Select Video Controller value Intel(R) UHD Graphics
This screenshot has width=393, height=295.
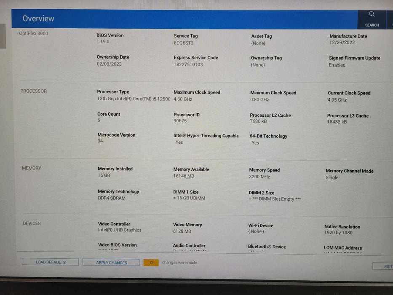click(120, 230)
